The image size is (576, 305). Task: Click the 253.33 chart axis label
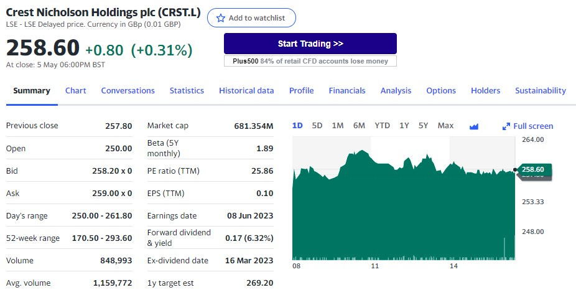pyautogui.click(x=532, y=202)
